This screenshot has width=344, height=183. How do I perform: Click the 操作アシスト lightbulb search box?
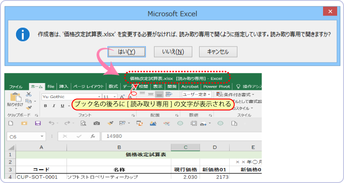point(249,87)
